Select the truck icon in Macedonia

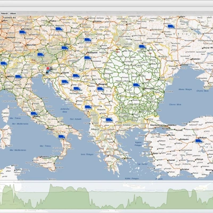tap(109, 120)
